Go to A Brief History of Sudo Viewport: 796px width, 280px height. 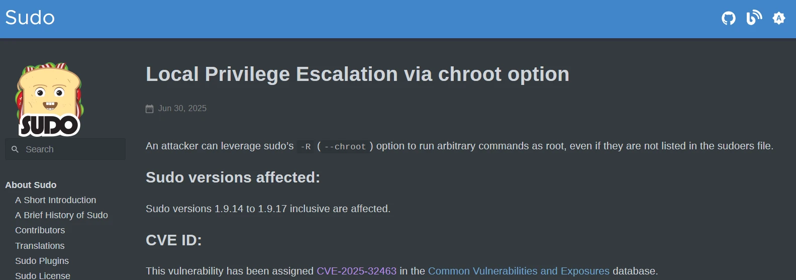pyautogui.click(x=61, y=215)
